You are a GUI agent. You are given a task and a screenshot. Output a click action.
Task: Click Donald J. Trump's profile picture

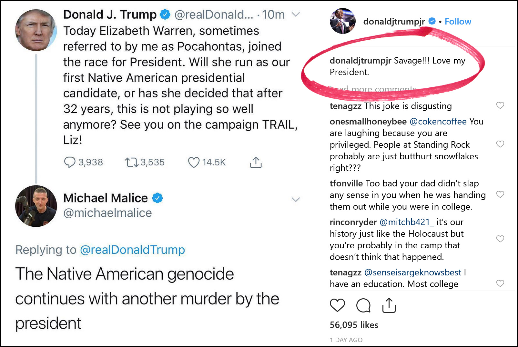36,30
